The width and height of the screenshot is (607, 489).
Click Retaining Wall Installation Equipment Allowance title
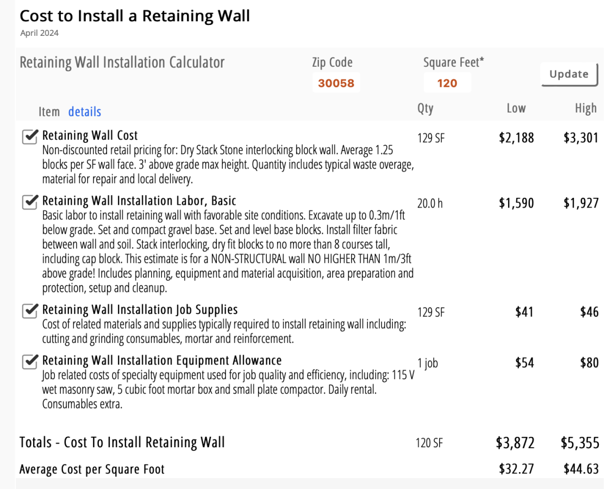pyautogui.click(x=162, y=360)
